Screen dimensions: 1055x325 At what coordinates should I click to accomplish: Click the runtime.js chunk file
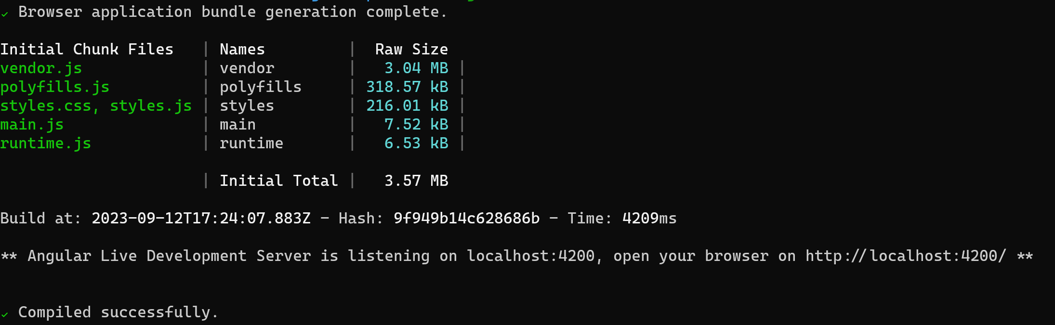pyautogui.click(x=46, y=143)
